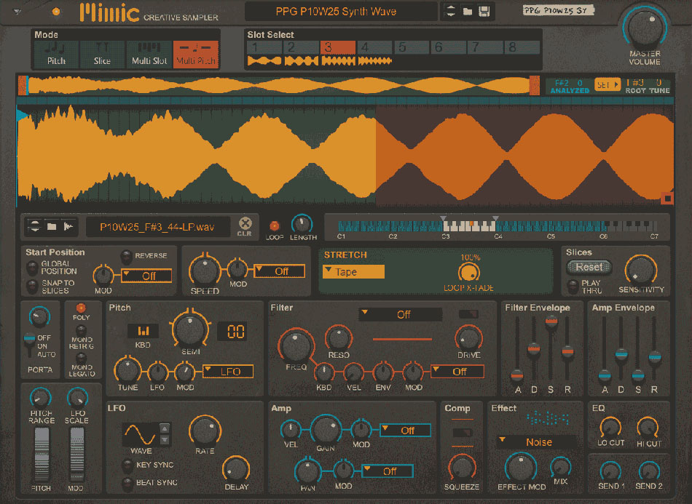This screenshot has width=692, height=504.
Task: Click the Filter RESO knob
Action: (x=339, y=338)
